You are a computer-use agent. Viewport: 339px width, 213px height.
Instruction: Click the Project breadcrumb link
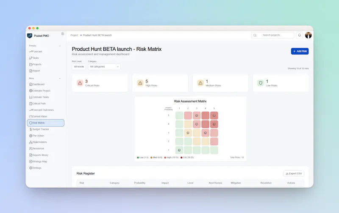pos(74,35)
